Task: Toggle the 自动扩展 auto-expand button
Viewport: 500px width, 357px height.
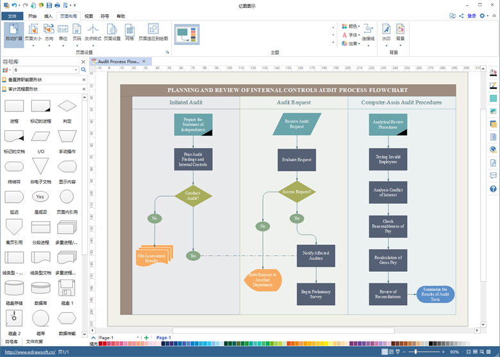Action: 13,35
